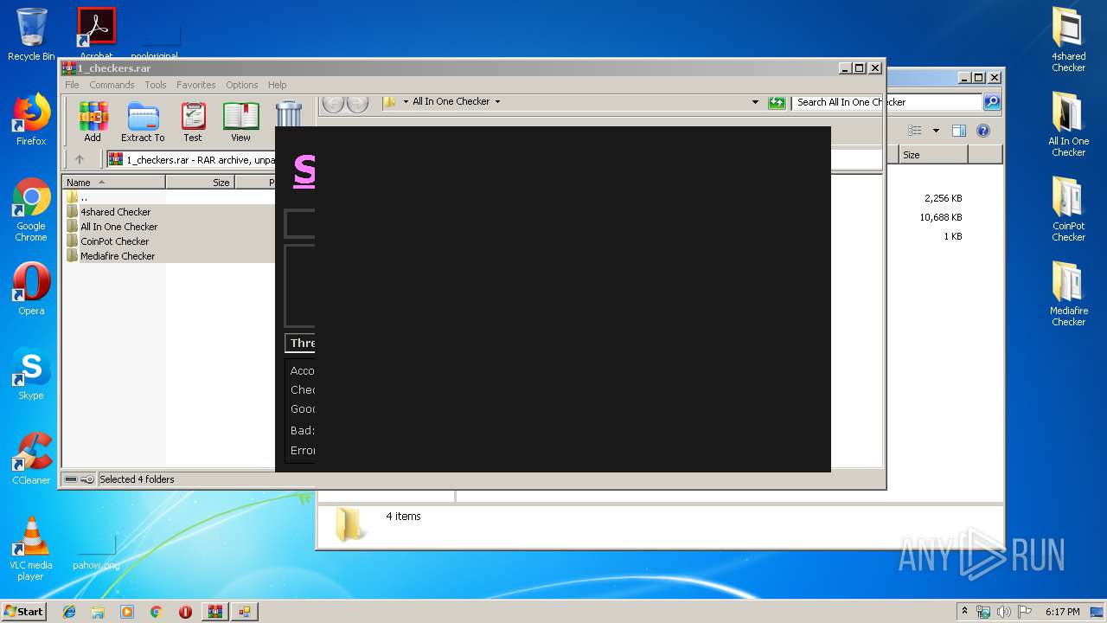Click the 10,688 KB file size entry

pos(941,217)
